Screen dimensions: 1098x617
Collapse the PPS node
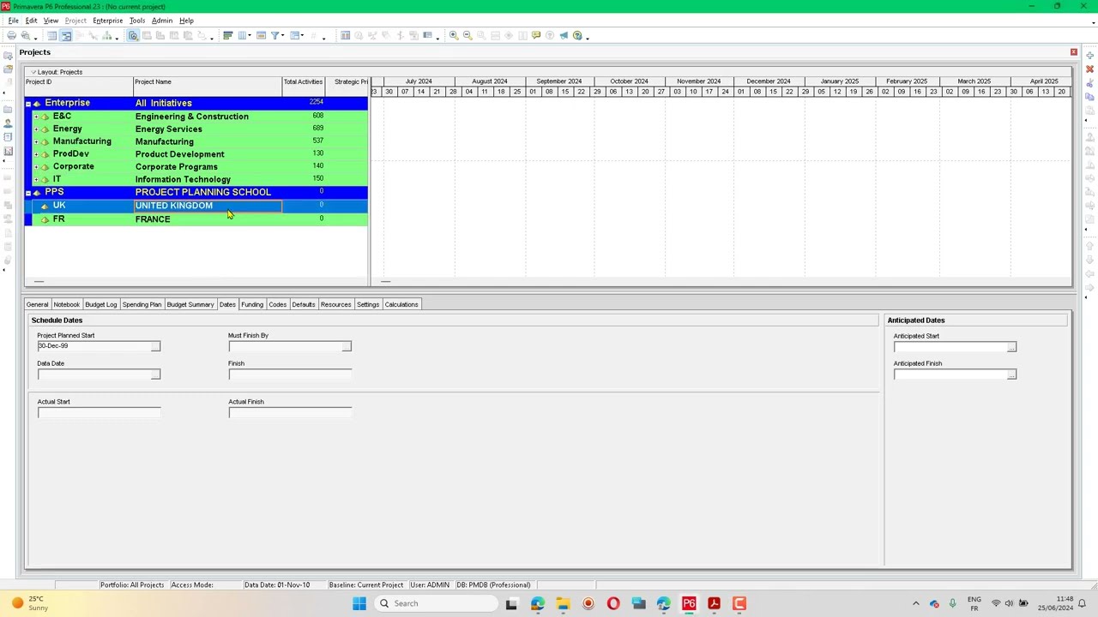pyautogui.click(x=28, y=192)
